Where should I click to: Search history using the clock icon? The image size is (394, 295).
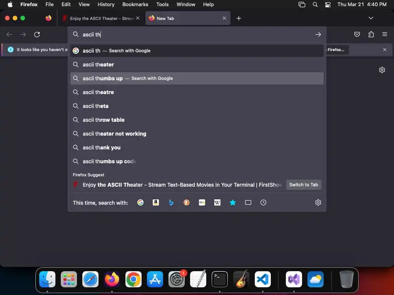click(263, 202)
